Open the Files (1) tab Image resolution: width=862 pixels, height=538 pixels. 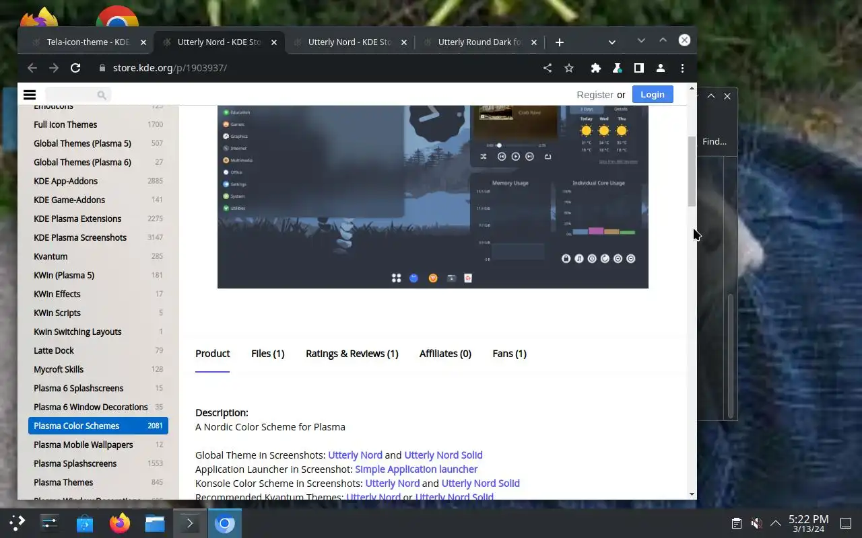(x=267, y=354)
